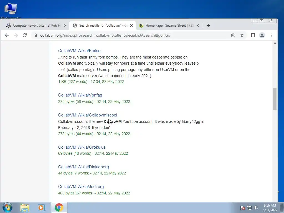Screen dimensions: 284x213
Task: Go back using the browser back arrow
Action: click(7, 35)
